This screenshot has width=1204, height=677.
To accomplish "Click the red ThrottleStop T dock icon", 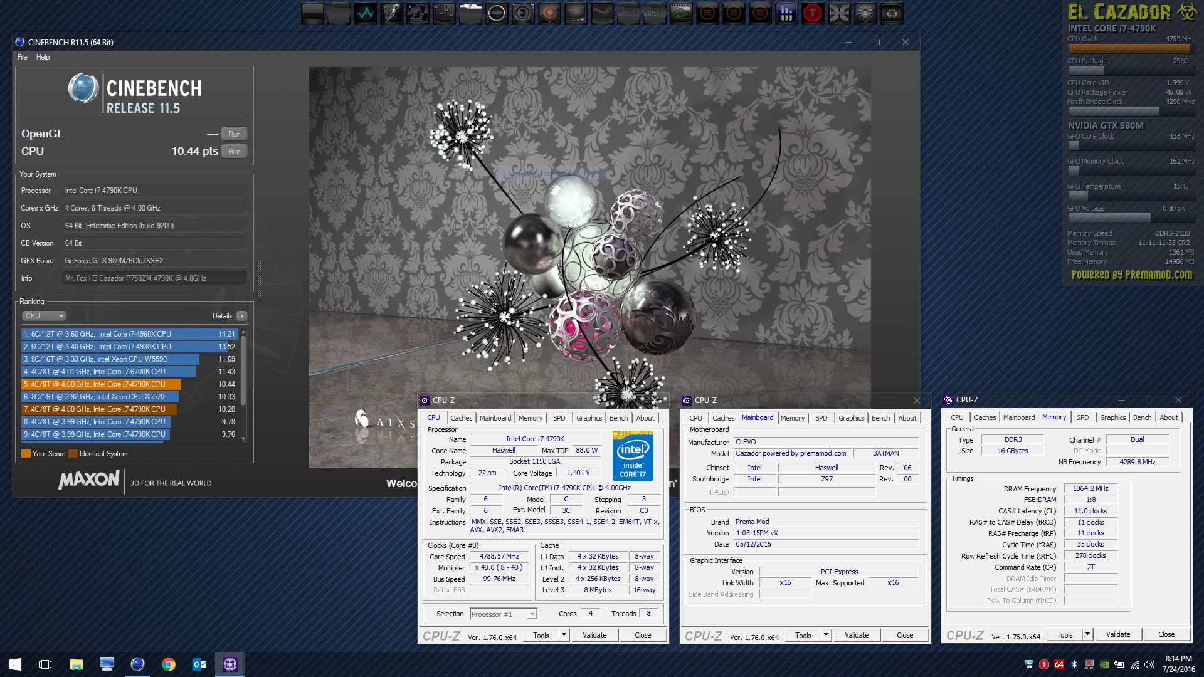I will point(813,13).
